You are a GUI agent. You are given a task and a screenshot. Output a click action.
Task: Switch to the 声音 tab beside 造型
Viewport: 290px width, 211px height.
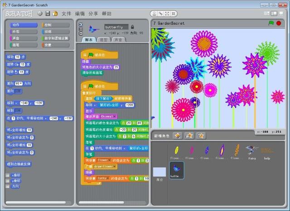click(118, 40)
